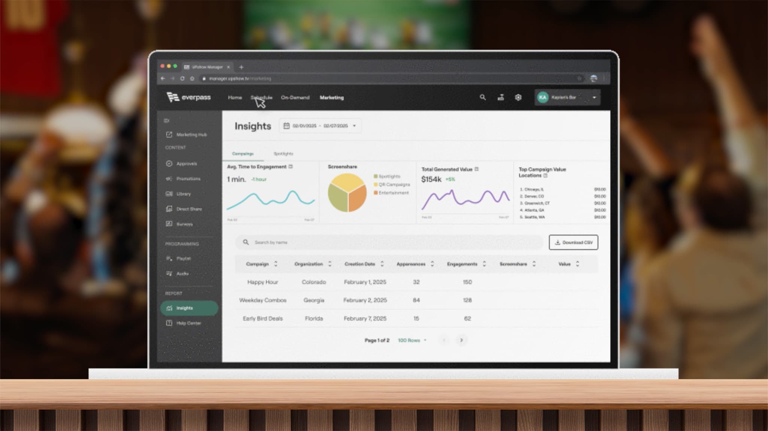Open the Help Center sidebar item

(188, 323)
